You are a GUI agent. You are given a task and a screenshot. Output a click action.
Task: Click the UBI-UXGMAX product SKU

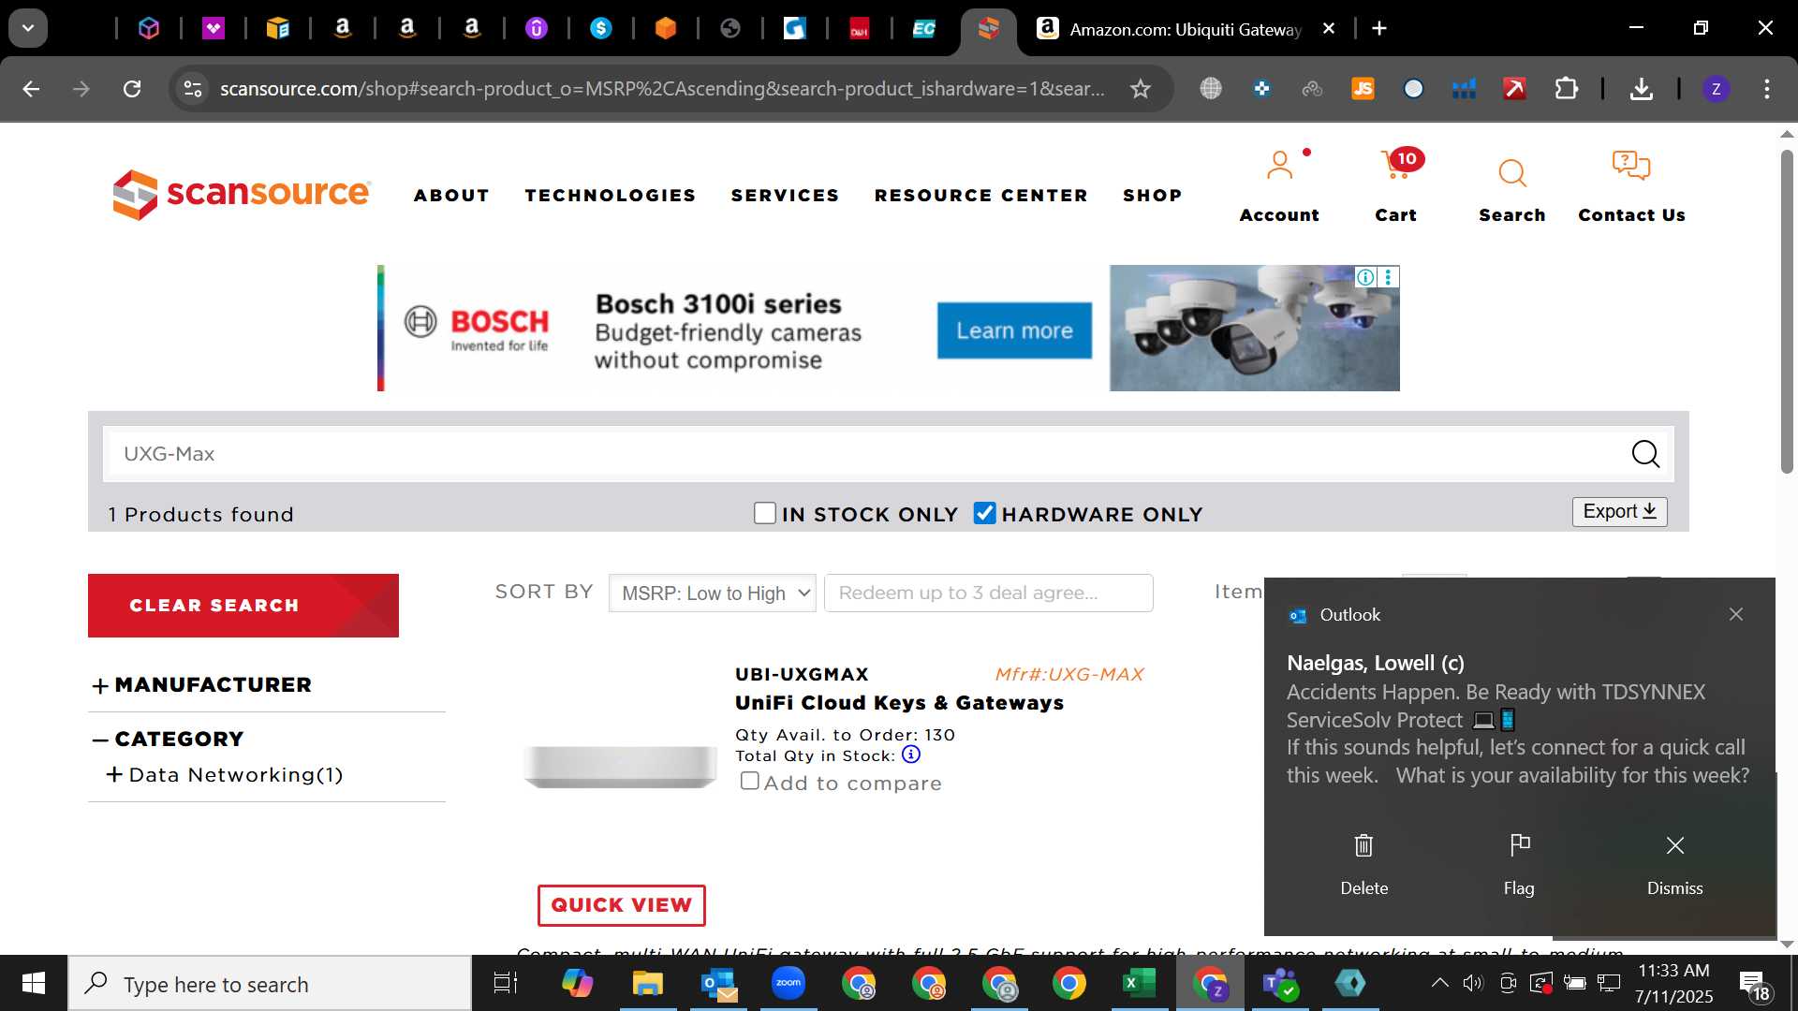(x=802, y=674)
